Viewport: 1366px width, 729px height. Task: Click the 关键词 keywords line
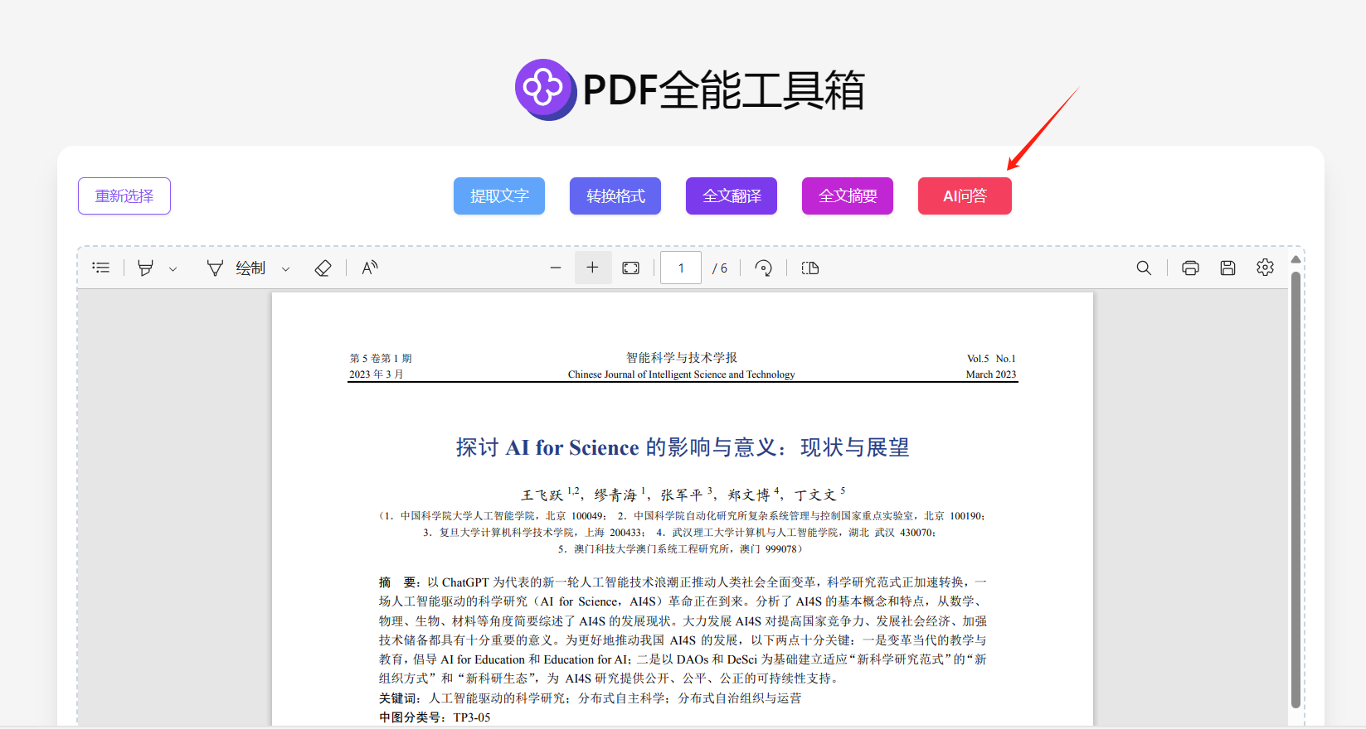(590, 698)
